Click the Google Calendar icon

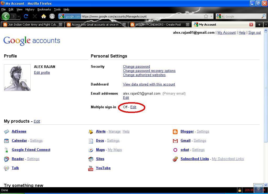(7, 141)
